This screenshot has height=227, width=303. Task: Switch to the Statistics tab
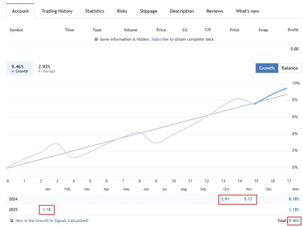click(94, 11)
